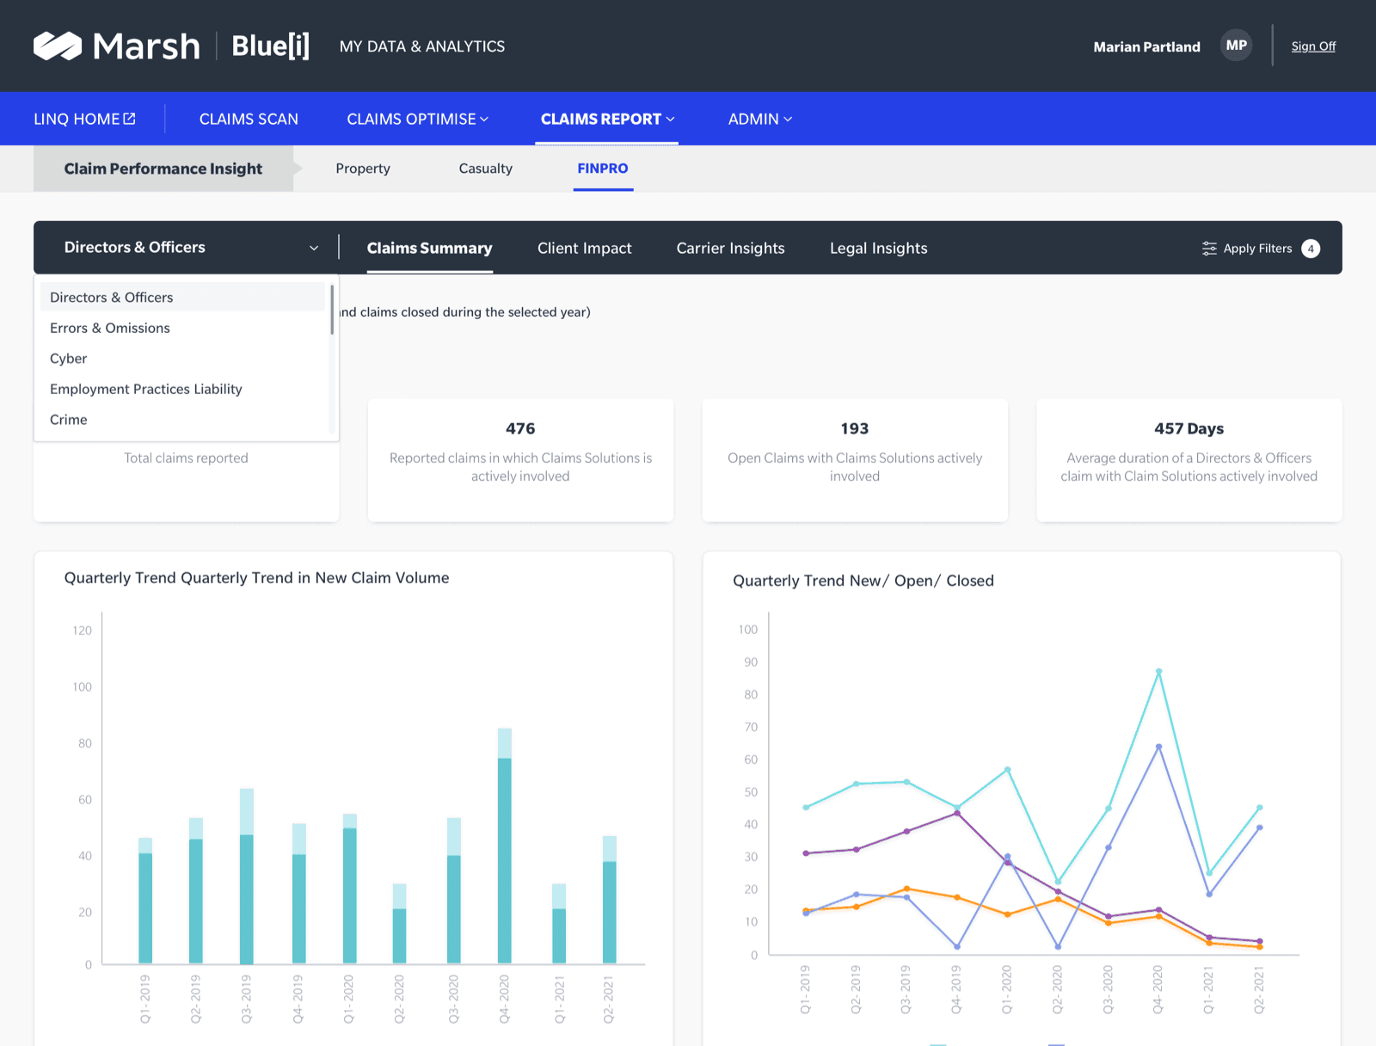Screen dimensions: 1376x1046
Task: Choose the Crime option
Action: click(x=182, y=420)
